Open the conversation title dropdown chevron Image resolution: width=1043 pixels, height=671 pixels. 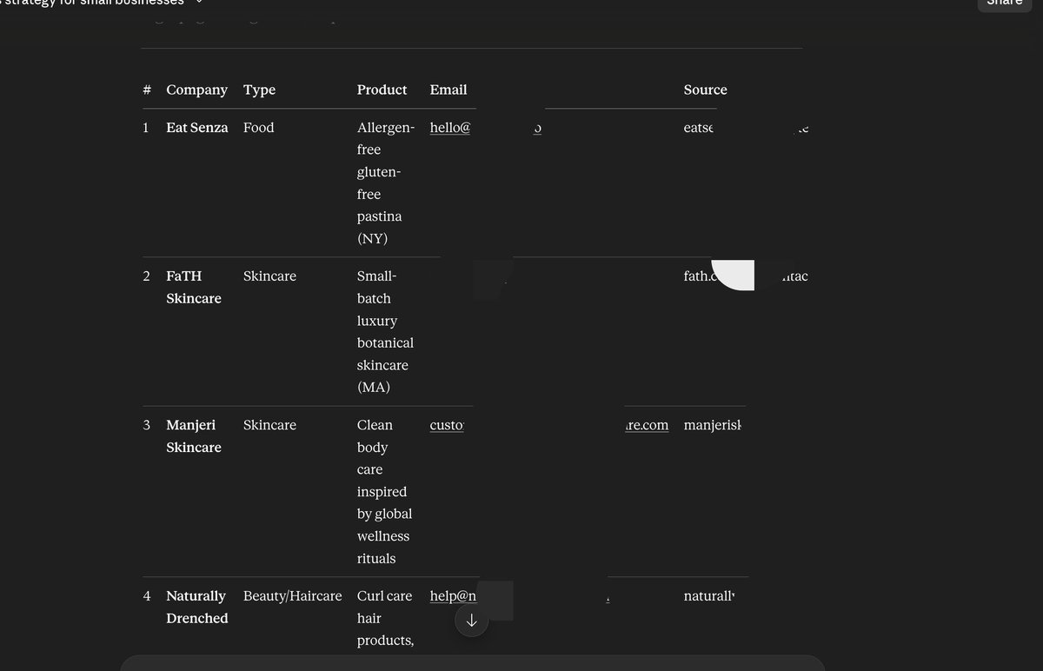click(199, 3)
